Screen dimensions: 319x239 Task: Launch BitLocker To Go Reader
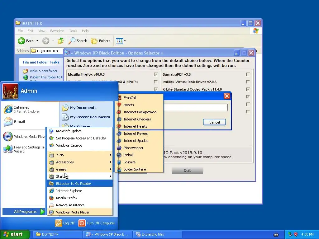(80, 184)
